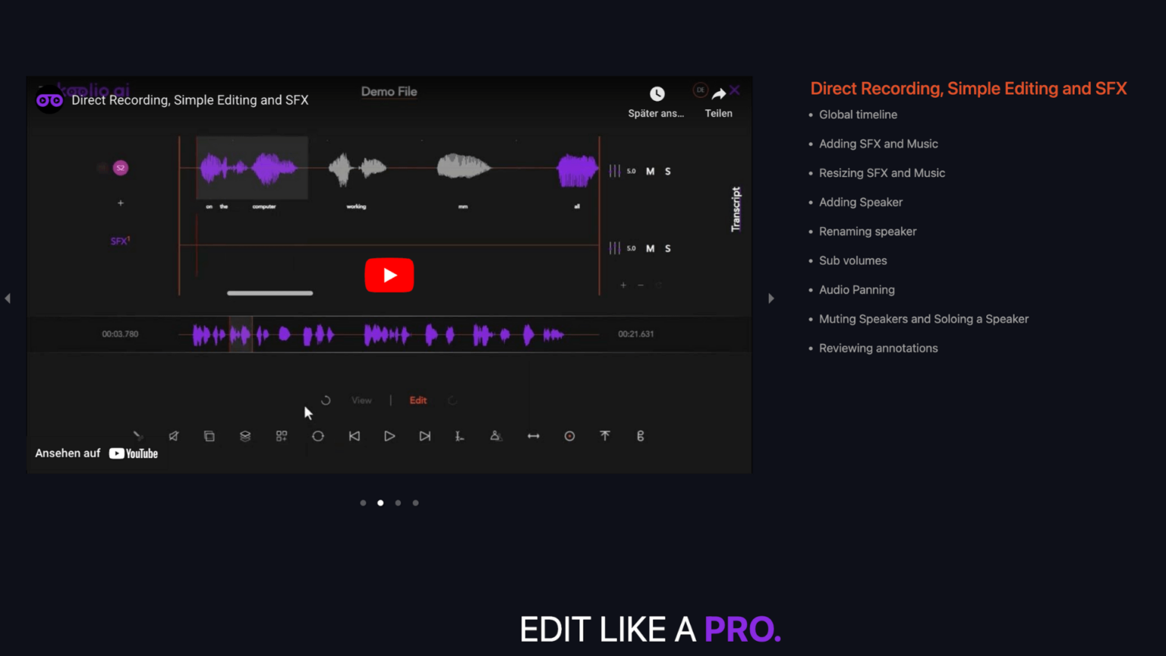
Task: Advance the carousel with the right arrow
Action: pos(771,298)
